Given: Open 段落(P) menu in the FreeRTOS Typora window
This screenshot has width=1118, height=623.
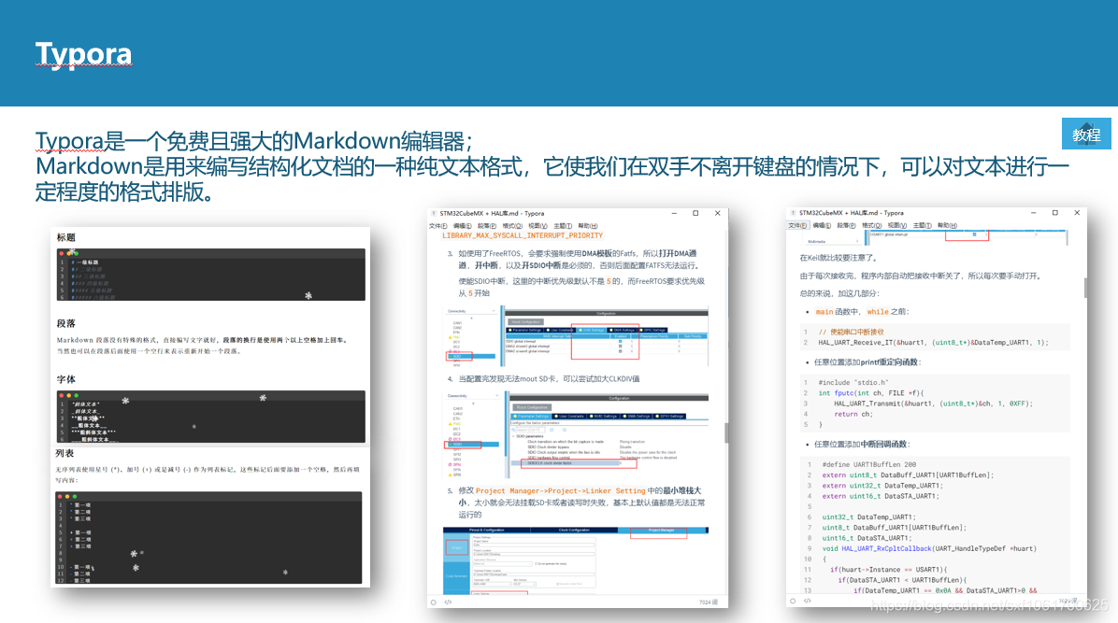Looking at the screenshot, I should pyautogui.click(x=487, y=226).
